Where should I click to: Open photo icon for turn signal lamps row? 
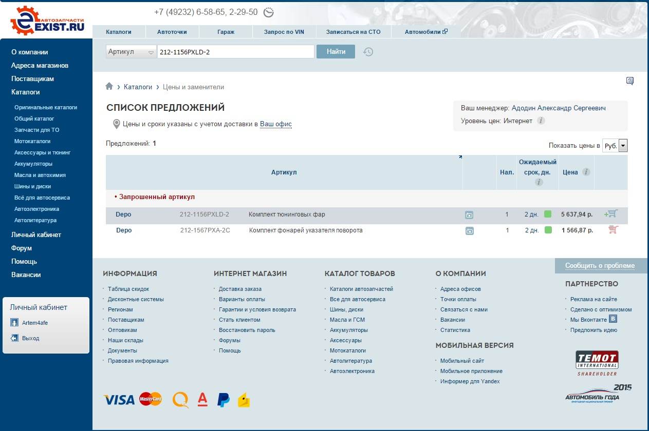click(x=469, y=231)
